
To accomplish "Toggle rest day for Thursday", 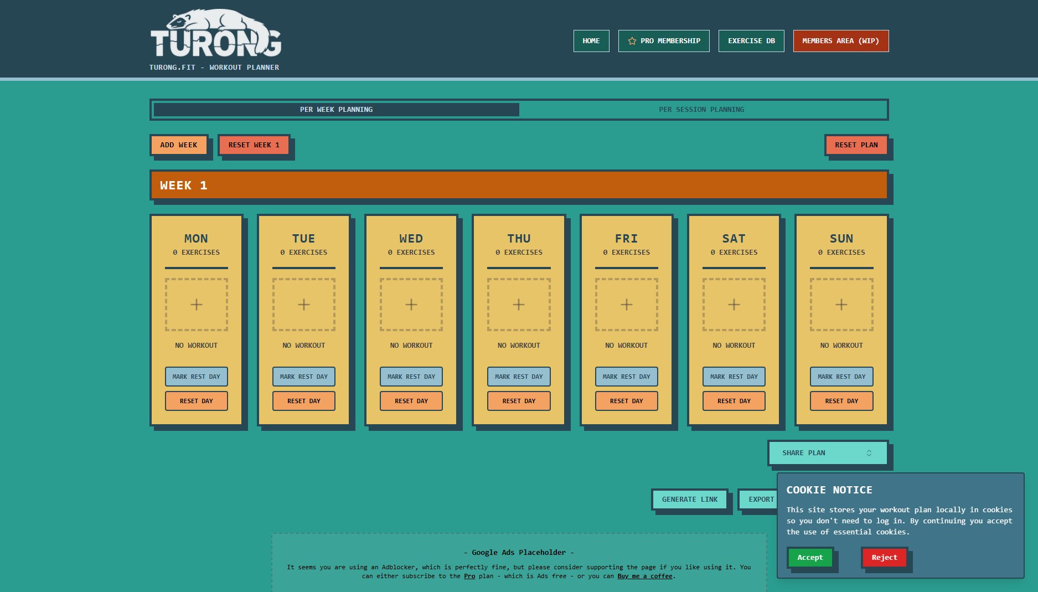I will [519, 377].
